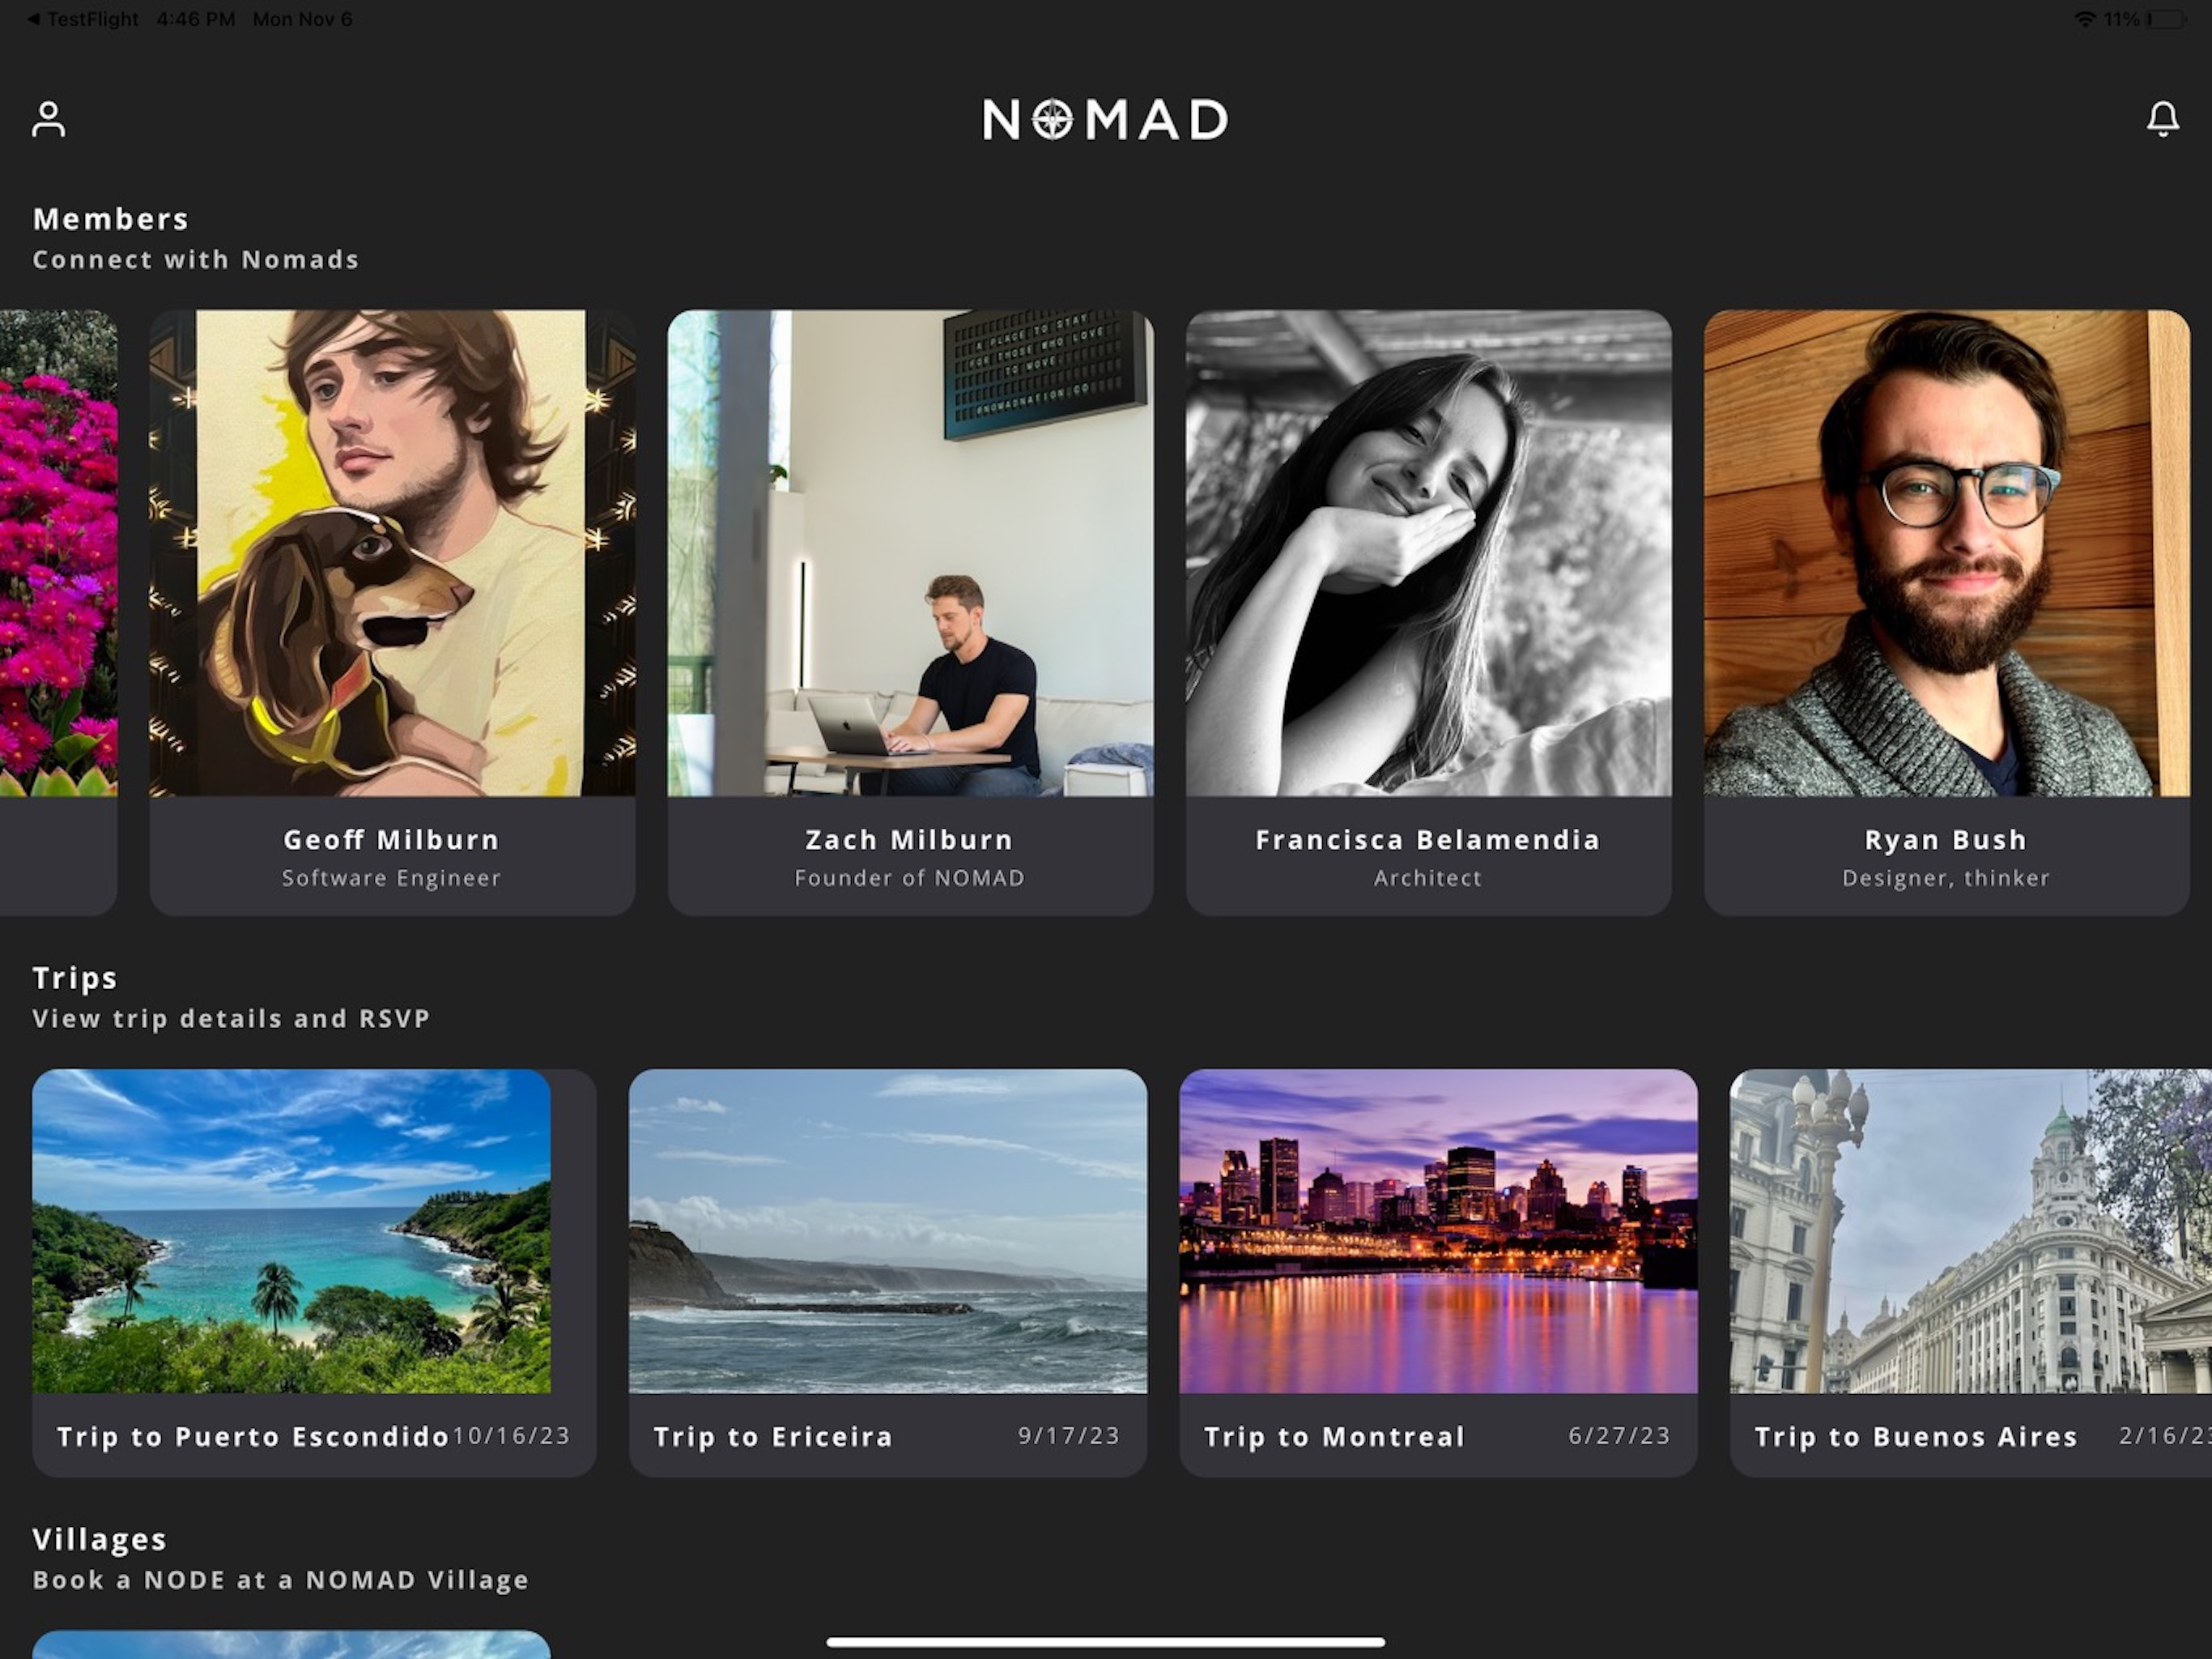This screenshot has height=1659, width=2212.
Task: Select the name Ryan Bush
Action: coord(1946,839)
